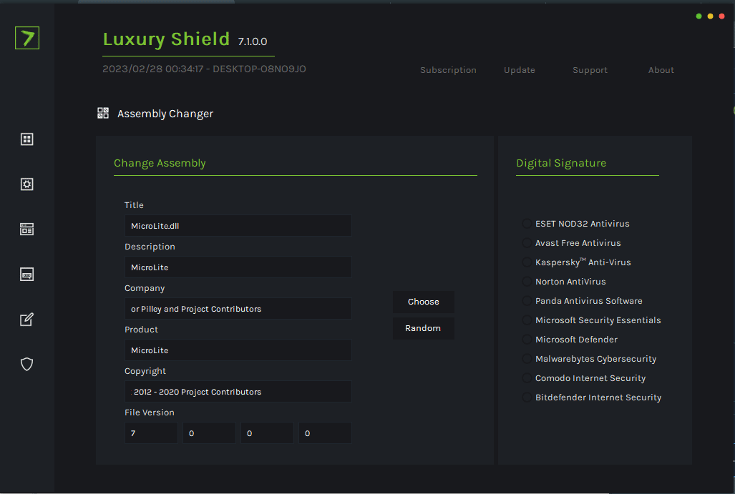
Task: Click into the Company text field
Action: click(238, 309)
